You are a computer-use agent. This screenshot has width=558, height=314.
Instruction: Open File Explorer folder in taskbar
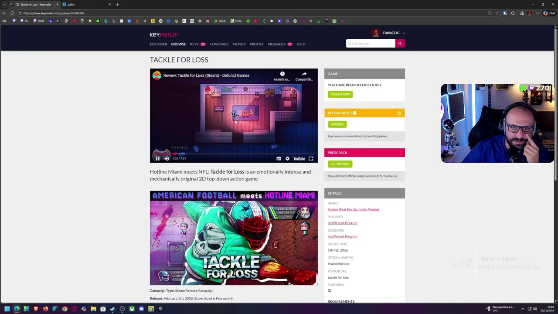click(x=93, y=309)
